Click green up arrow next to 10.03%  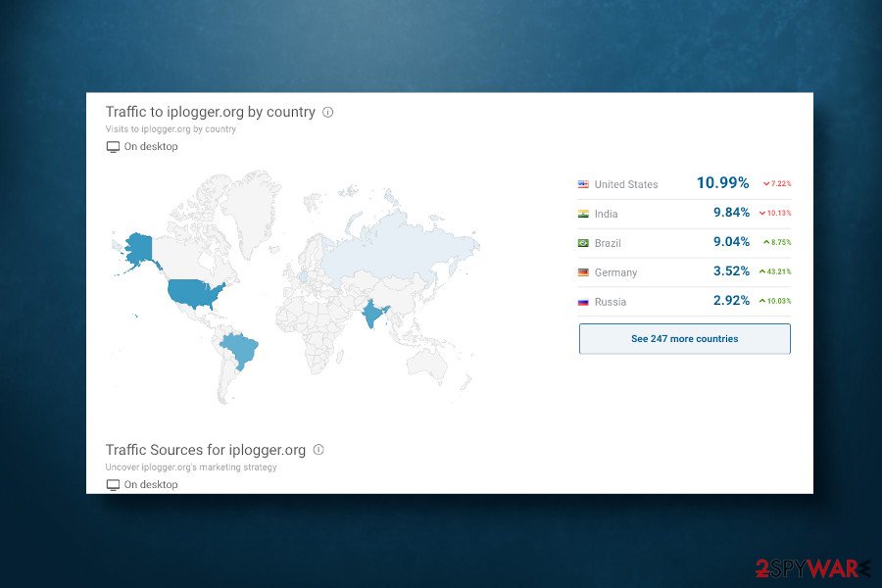tap(762, 301)
